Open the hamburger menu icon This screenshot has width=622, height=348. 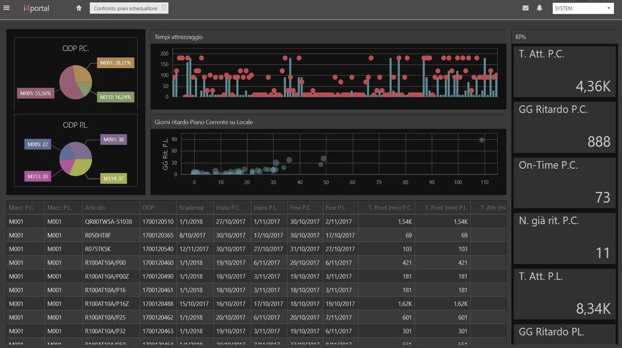(x=7, y=8)
